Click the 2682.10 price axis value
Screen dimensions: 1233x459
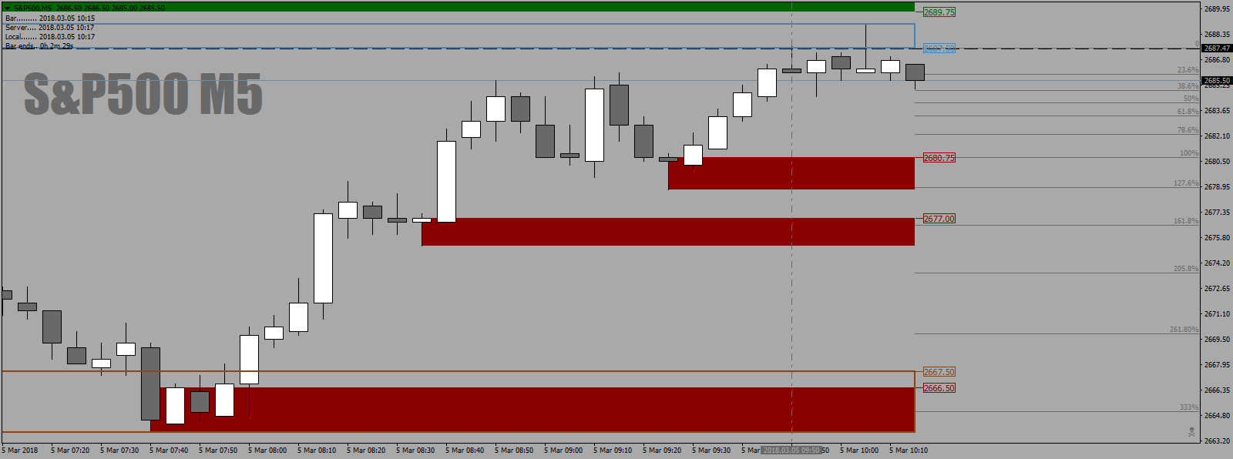click(1217, 136)
